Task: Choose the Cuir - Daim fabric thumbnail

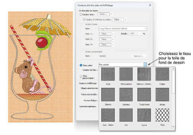Action: click(108, 115)
